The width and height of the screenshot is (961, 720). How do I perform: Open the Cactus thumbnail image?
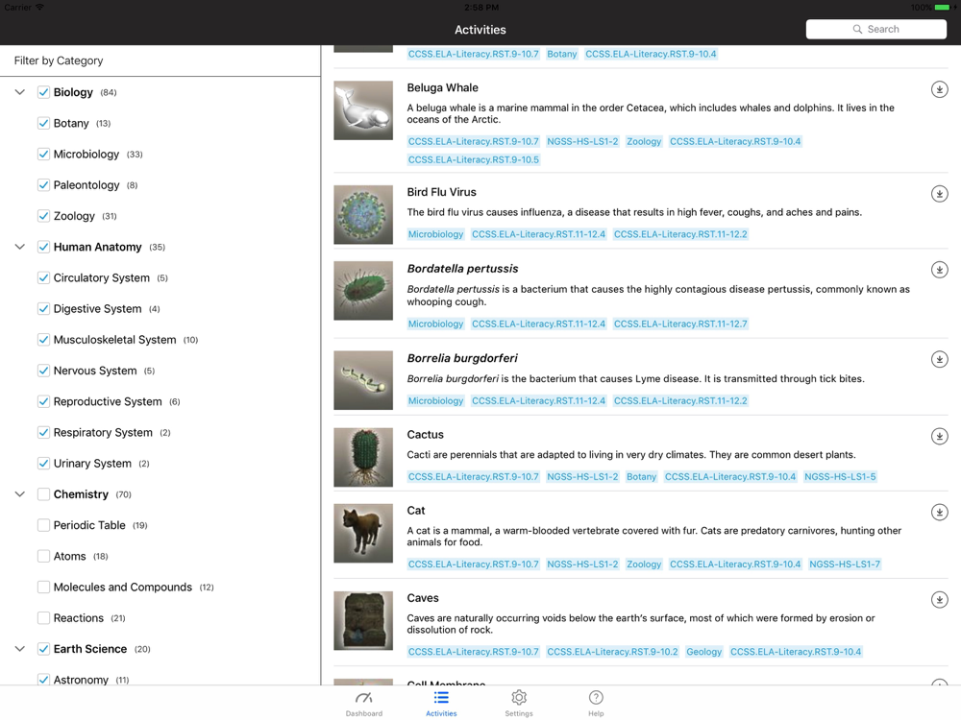click(x=363, y=457)
